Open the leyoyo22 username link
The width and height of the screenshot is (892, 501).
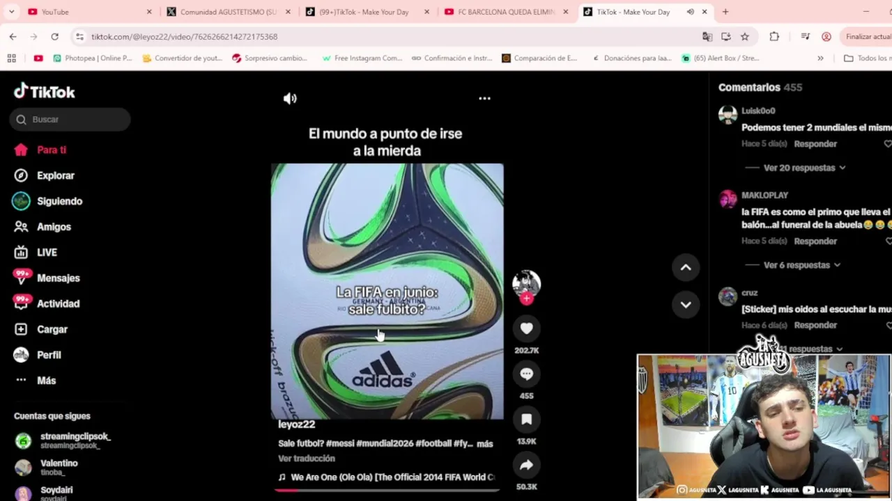[296, 424]
